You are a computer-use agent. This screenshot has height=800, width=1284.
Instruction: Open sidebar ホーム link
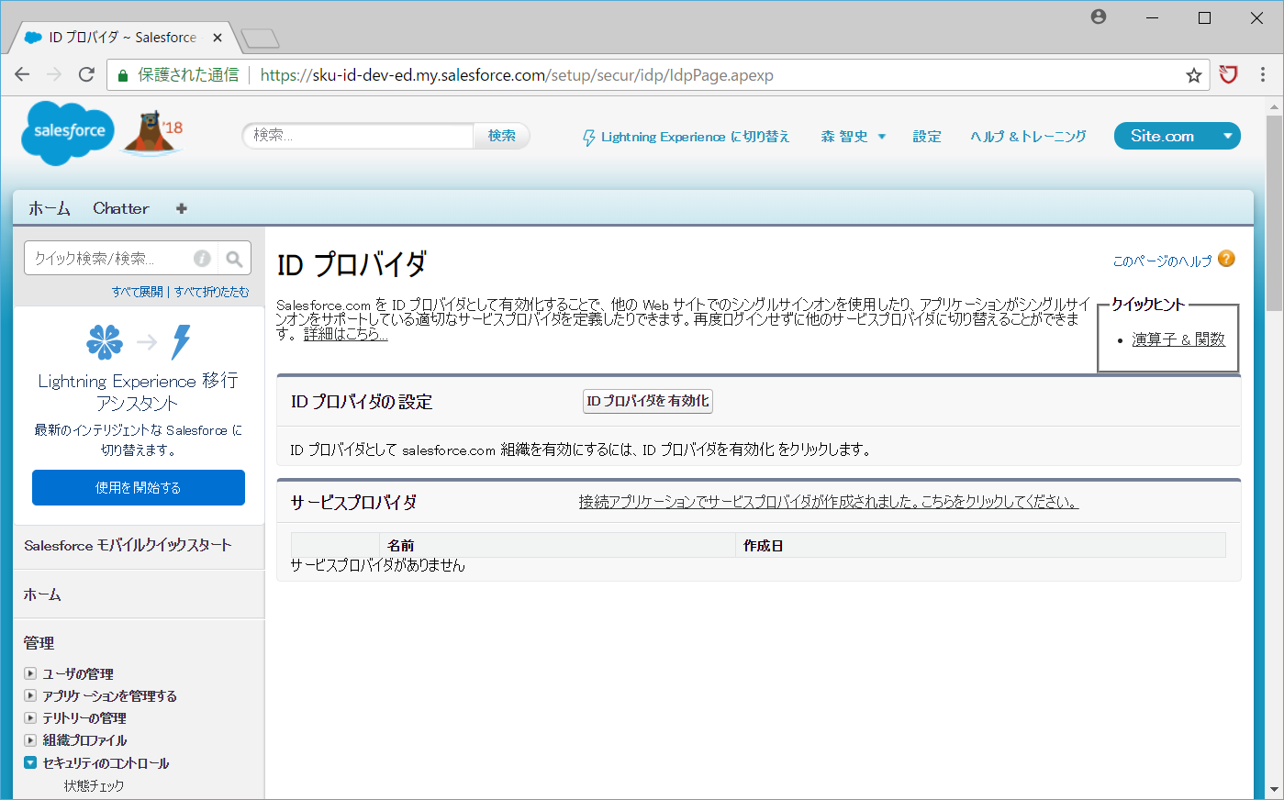pyautogui.click(x=42, y=594)
